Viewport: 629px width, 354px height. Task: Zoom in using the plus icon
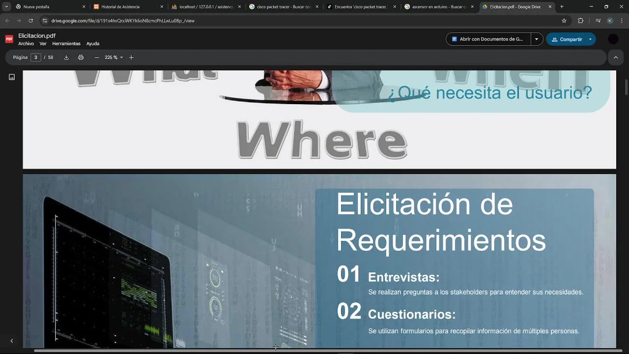(131, 58)
